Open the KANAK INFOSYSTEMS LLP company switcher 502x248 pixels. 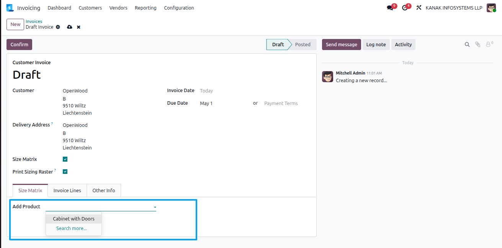tap(454, 8)
